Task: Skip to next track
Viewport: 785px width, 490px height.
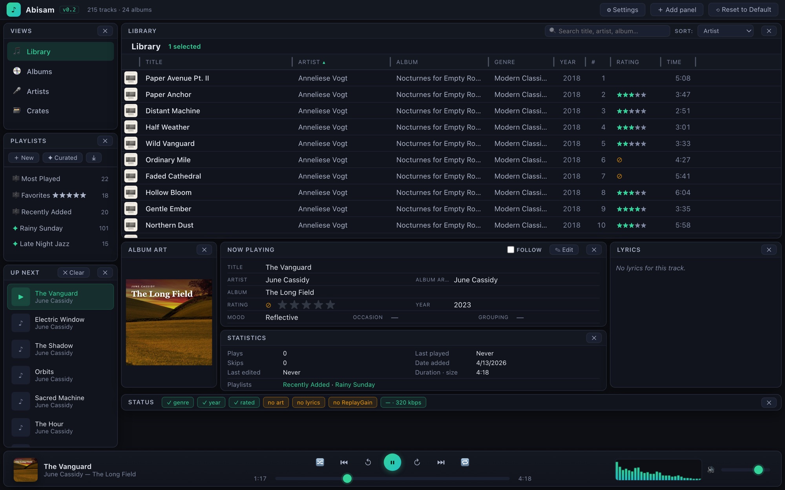Action: pyautogui.click(x=441, y=462)
